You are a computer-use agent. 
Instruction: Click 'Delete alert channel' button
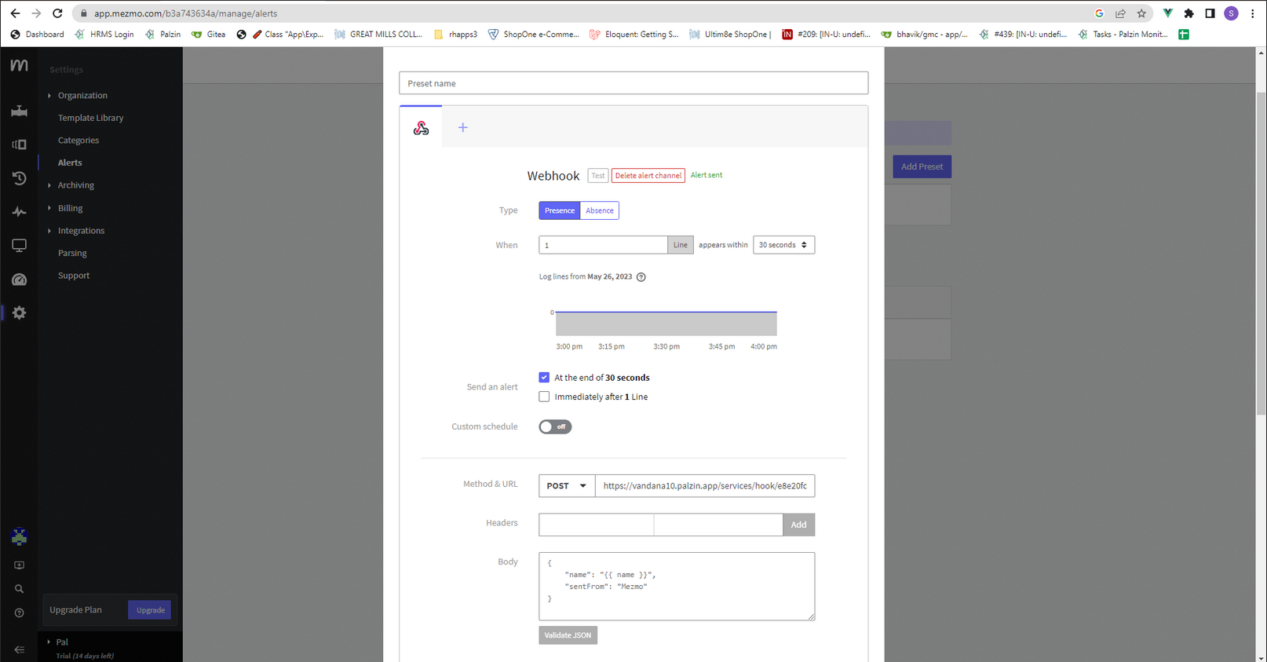[x=648, y=176]
